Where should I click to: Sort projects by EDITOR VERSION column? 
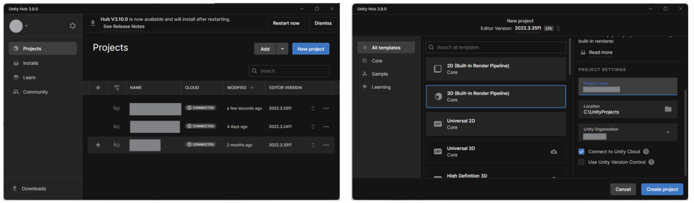coord(286,88)
